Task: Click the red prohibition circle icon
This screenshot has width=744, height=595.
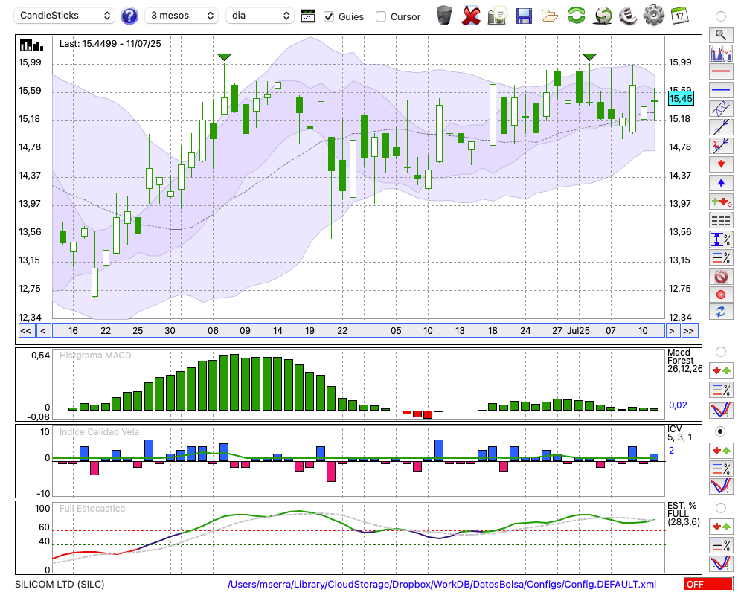Action: 721,277
